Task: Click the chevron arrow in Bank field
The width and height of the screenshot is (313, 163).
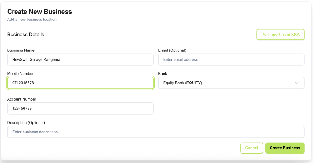Action: 296,83
